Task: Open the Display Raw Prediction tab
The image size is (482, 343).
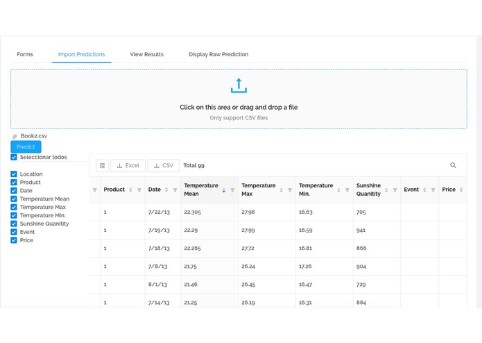Action: tap(218, 54)
